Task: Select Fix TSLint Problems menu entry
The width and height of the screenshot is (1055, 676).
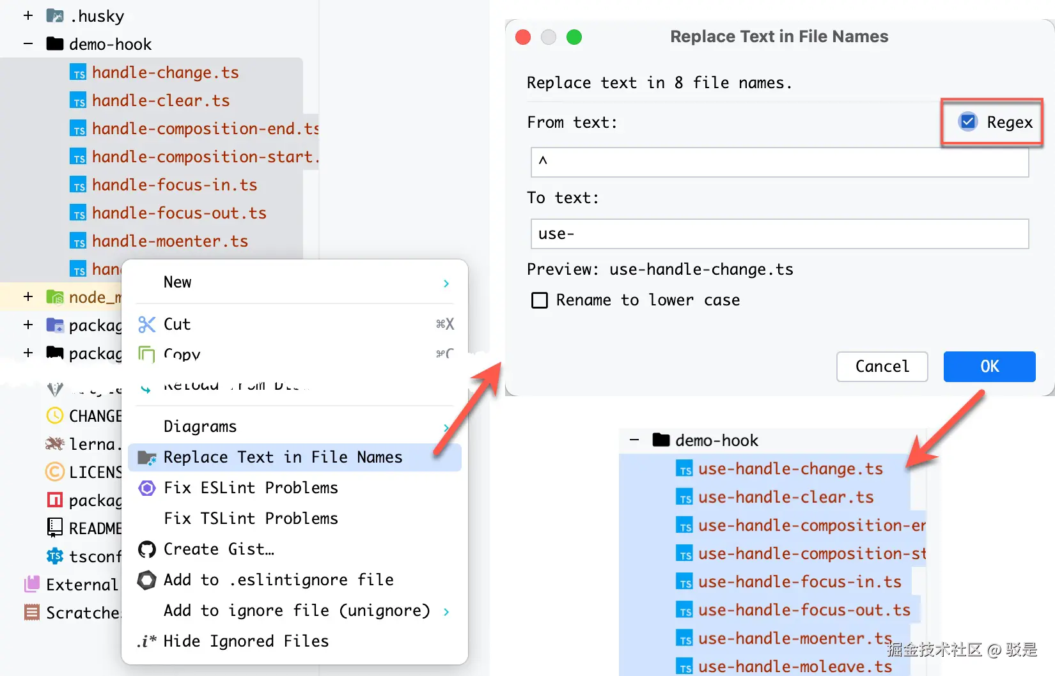Action: [251, 519]
